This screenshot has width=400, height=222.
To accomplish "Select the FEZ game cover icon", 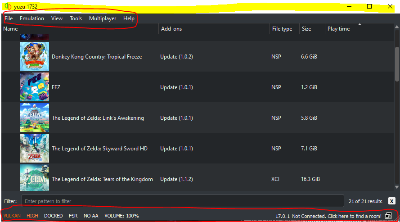I will tap(35, 87).
